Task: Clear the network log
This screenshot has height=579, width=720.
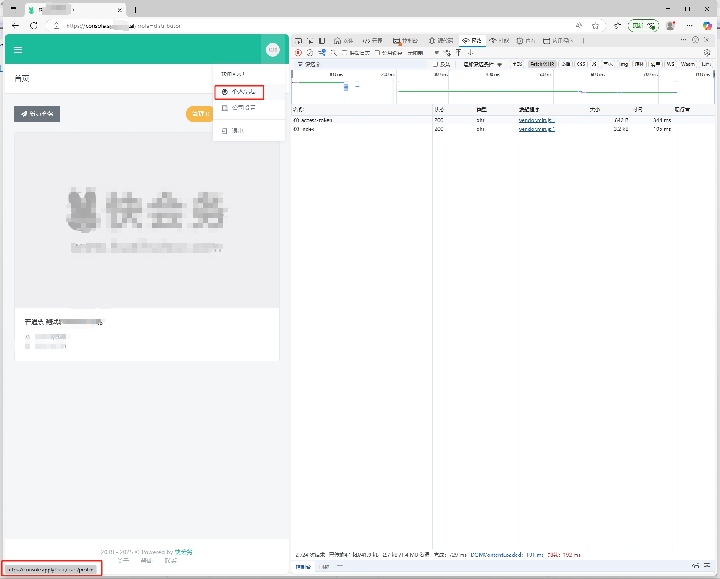Action: (310, 53)
